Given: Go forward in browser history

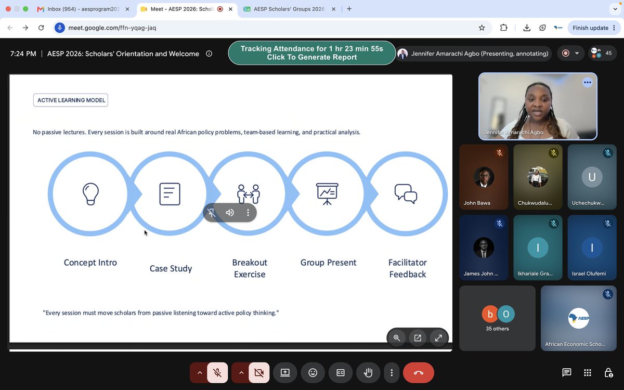Looking at the screenshot, I should pyautogui.click(x=25, y=28).
